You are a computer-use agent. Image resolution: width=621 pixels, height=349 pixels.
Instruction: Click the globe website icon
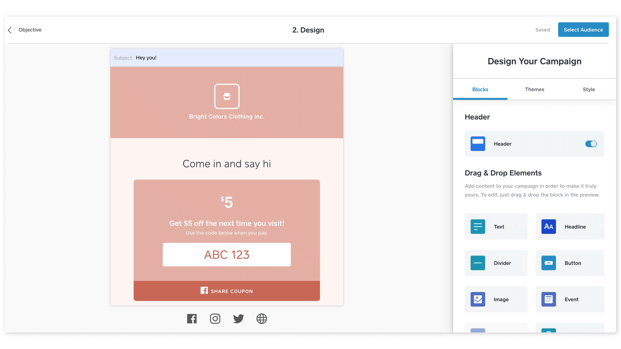(x=262, y=319)
